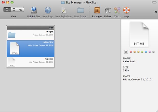Image resolution: width=158 pixels, height=112 pixels.
Task: Apply the yellow color label
Action: click(x=138, y=52)
